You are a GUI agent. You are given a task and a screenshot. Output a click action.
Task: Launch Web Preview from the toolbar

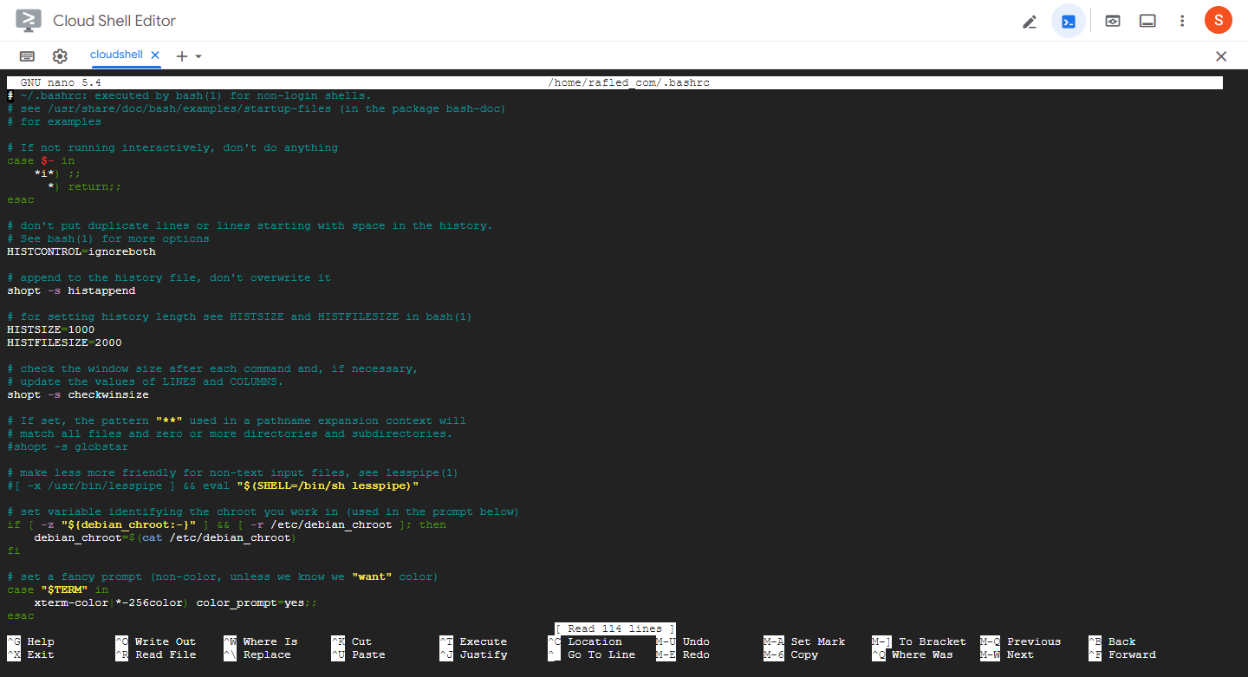pos(1112,20)
